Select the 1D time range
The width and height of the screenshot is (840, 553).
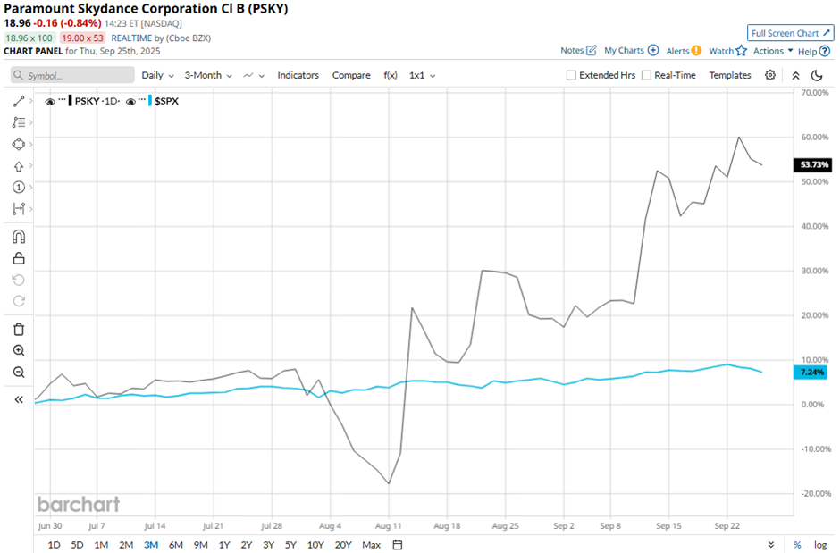coord(55,544)
